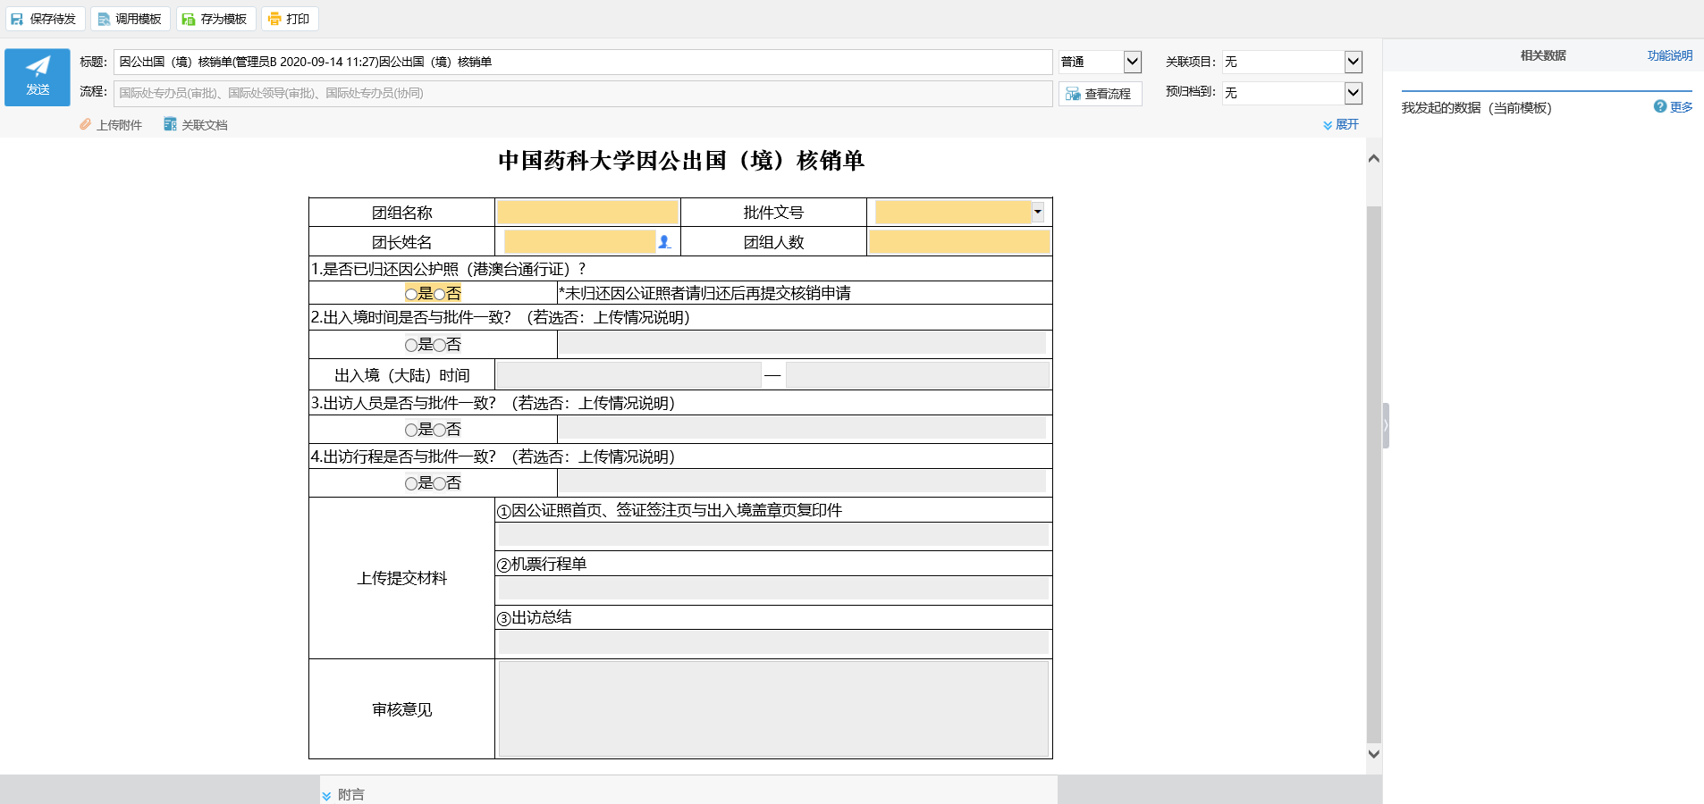Click the associated document icon
This screenshot has width=1704, height=804.
click(170, 125)
